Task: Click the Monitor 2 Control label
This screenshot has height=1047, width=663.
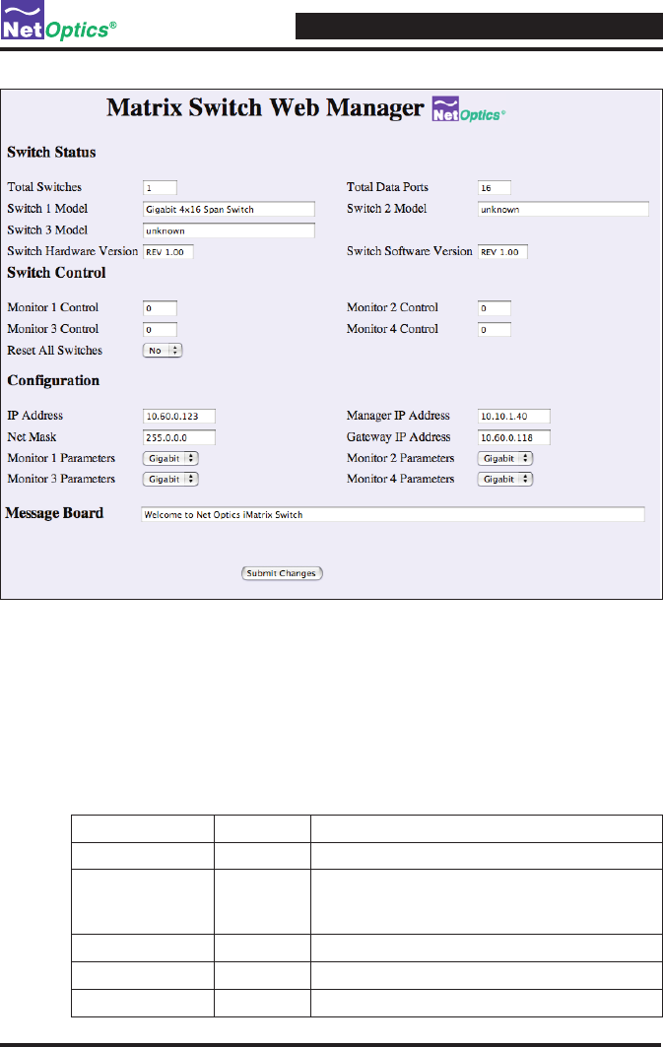Action: [393, 307]
